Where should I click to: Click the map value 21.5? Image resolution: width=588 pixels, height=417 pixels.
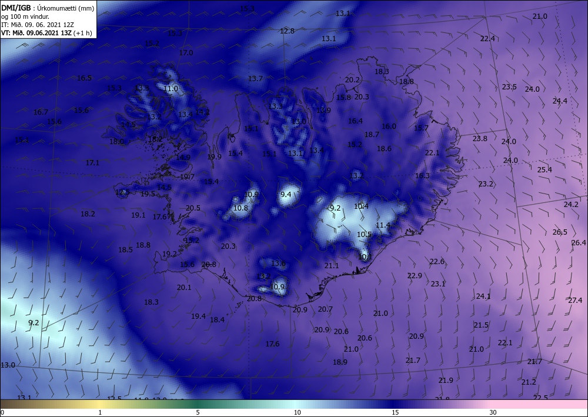[x=481, y=325]
